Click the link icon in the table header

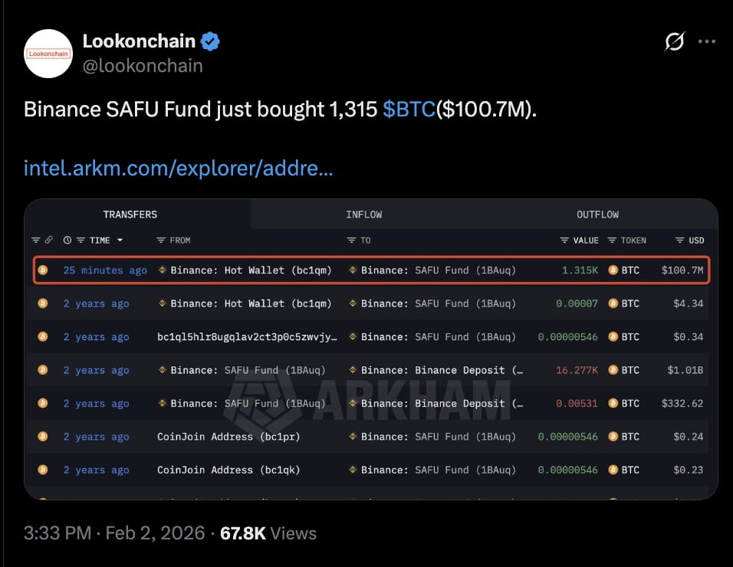click(x=49, y=241)
